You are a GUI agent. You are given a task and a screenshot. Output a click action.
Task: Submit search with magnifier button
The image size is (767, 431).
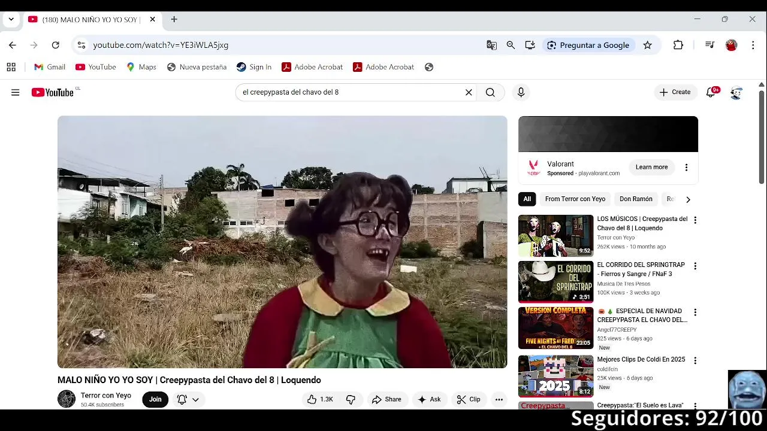(x=490, y=92)
